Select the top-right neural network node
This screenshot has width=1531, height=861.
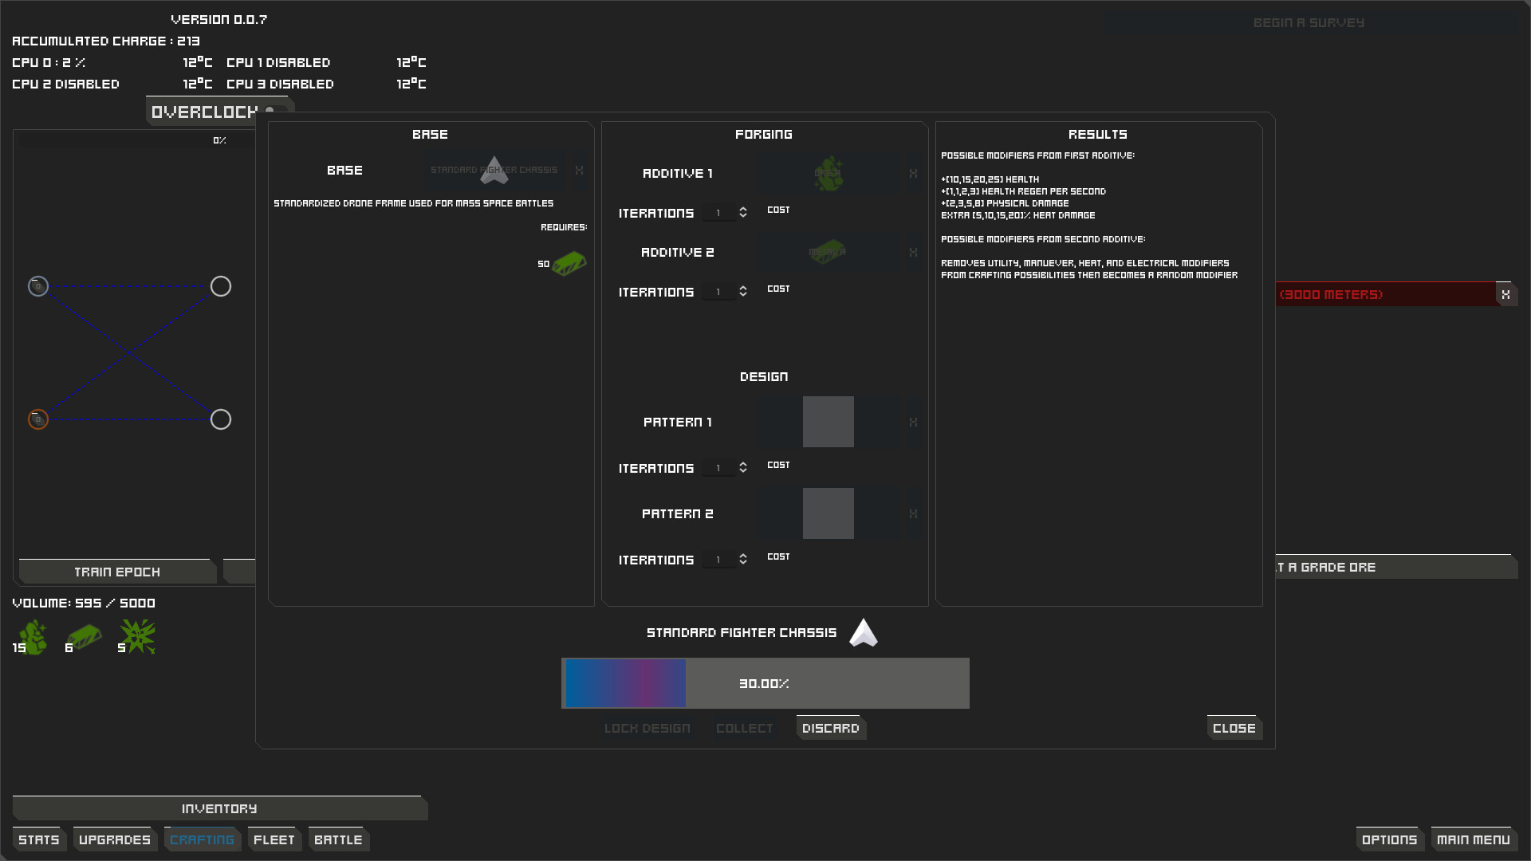coord(221,286)
